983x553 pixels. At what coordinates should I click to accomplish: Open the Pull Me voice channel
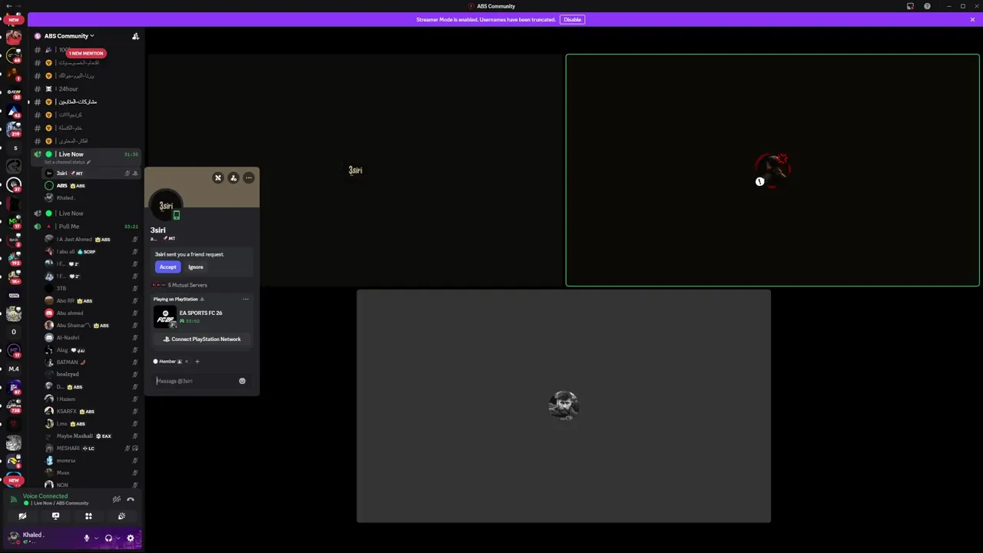(84, 227)
